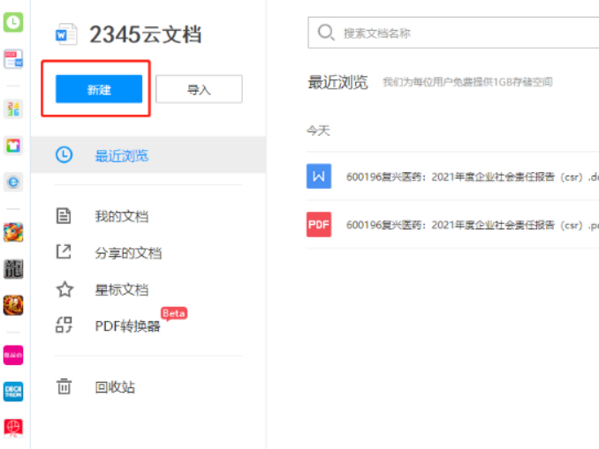Open 我的文档 in the sidebar
The image size is (599, 449).
pos(122,216)
